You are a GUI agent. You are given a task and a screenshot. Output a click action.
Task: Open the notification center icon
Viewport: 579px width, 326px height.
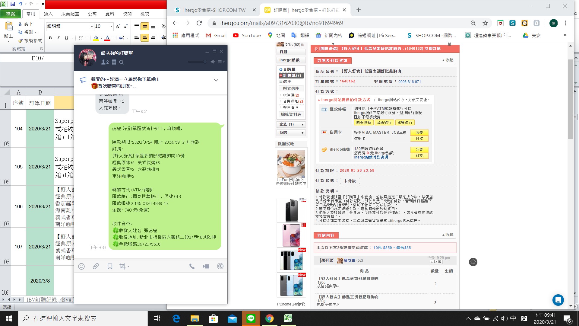click(567, 319)
